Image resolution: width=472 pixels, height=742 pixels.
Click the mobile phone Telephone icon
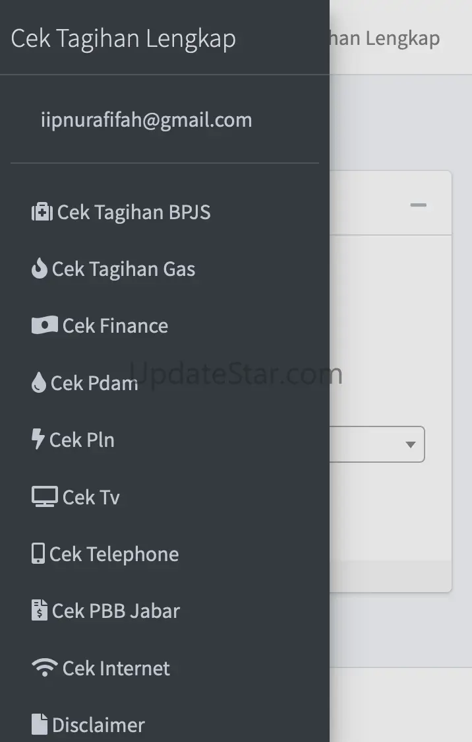(38, 554)
